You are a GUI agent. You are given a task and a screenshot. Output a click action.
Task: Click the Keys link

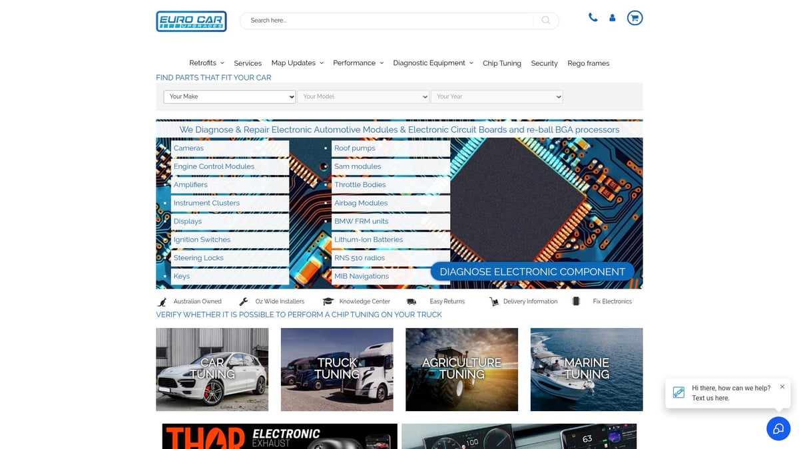click(x=182, y=276)
